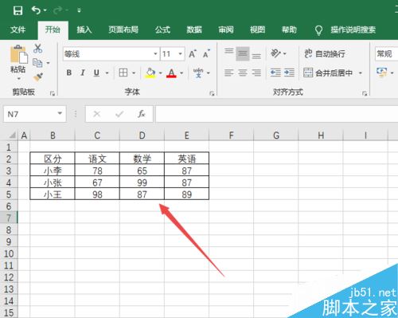Click the Insert Function fx icon
This screenshot has height=318, width=398.
141,114
